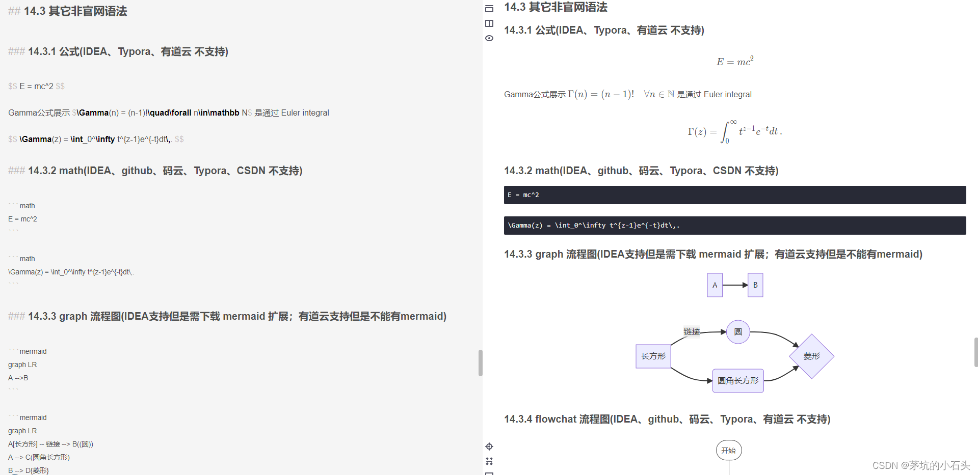The height and width of the screenshot is (475, 978).
Task: Select node 'A' in the first mermaid diagram
Action: 715,285
